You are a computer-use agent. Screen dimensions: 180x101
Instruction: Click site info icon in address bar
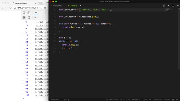(15, 8)
